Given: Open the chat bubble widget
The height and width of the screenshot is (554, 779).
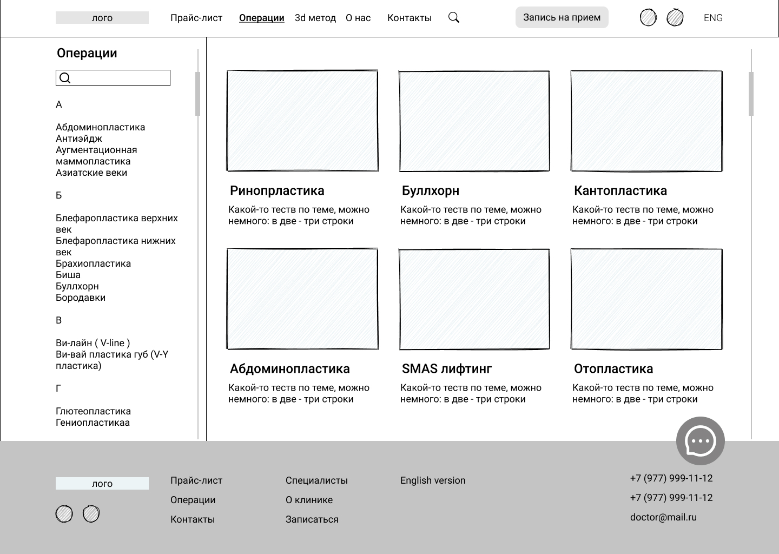Looking at the screenshot, I should (x=701, y=441).
